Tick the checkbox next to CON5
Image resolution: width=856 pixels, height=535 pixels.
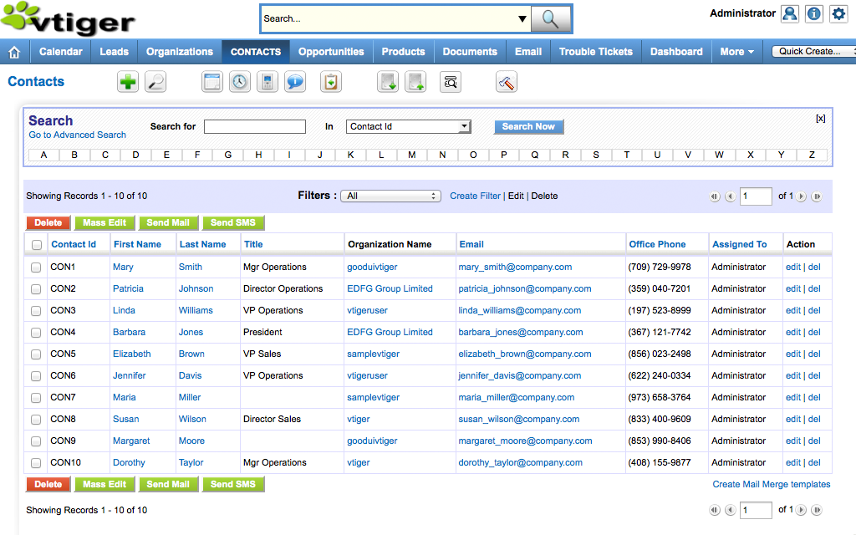[36, 354]
